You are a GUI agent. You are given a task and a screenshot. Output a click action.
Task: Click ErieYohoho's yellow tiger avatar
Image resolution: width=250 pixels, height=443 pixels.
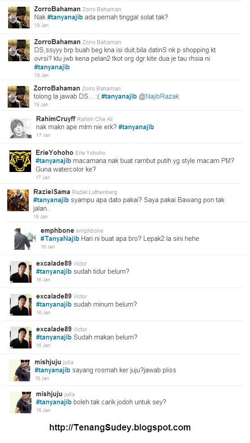point(20,161)
